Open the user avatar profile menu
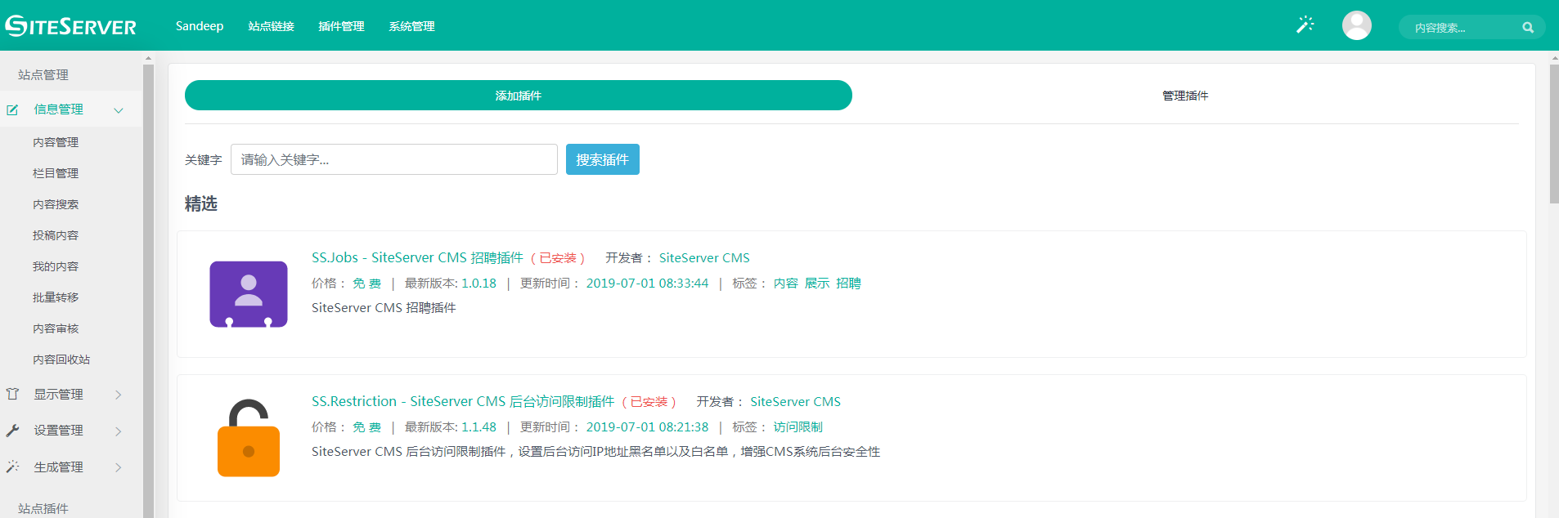This screenshot has width=1559, height=518. click(1356, 25)
